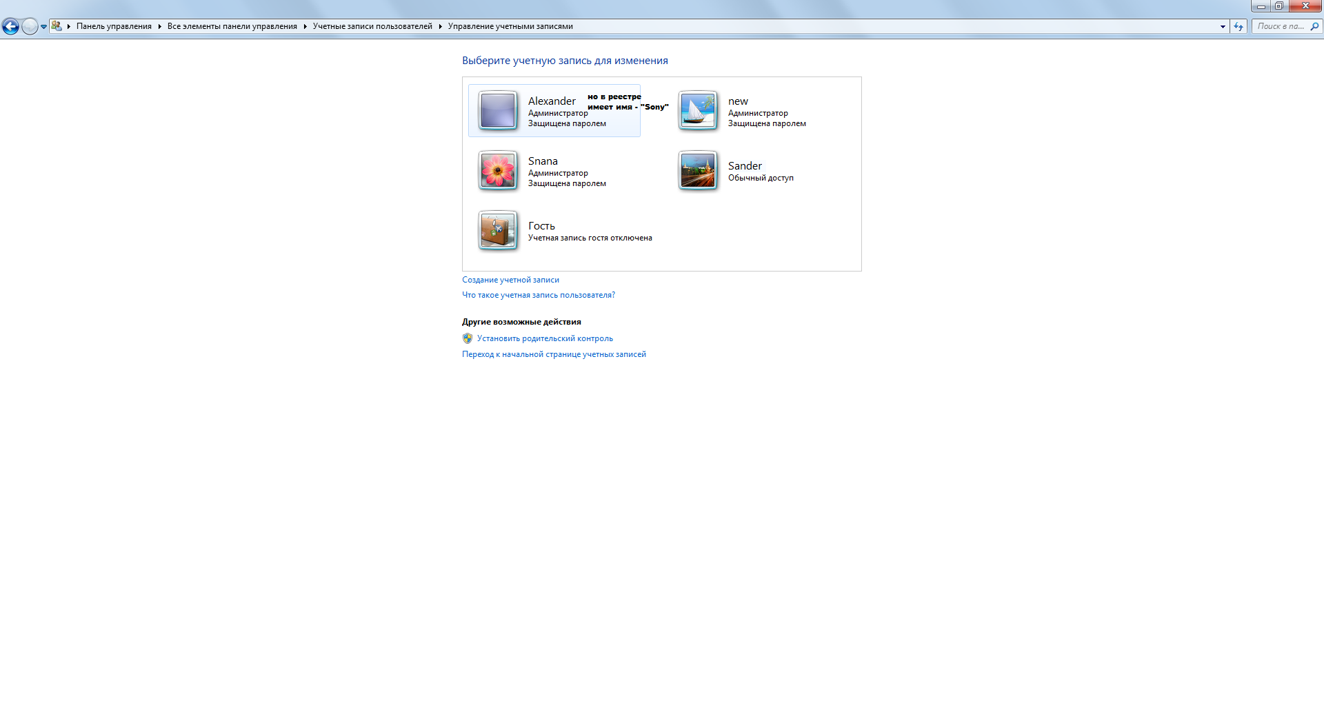Click Обычный доступ text under Sander
The image size is (1324, 716).
tap(761, 178)
